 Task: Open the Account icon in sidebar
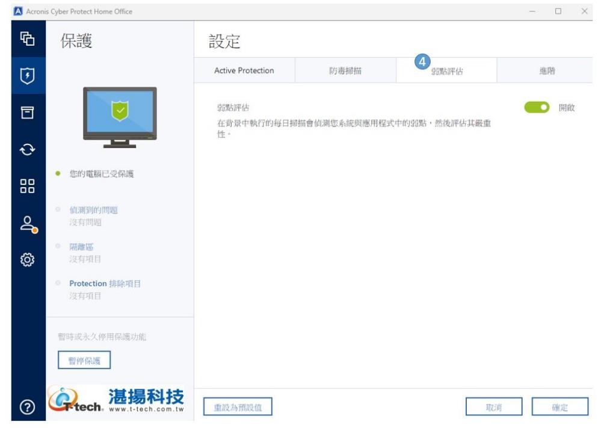point(28,224)
